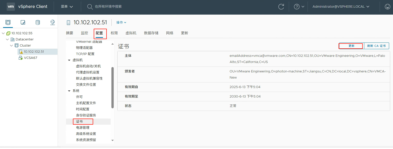Viewport: 393px width, 149px height.
Task: Switch to the 监控 tab
Action: pyautogui.click(x=84, y=33)
